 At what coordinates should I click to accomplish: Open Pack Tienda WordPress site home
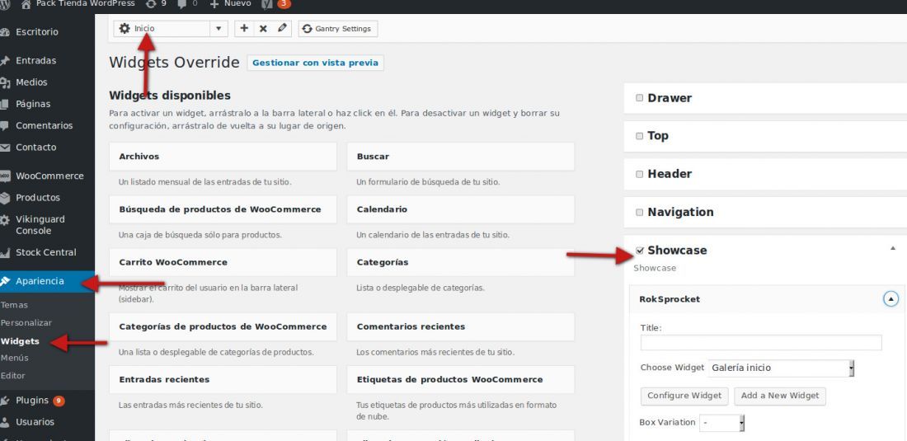tap(78, 3)
